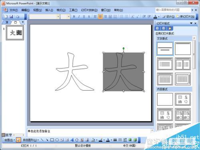Decrease font size

[x=138, y=17]
